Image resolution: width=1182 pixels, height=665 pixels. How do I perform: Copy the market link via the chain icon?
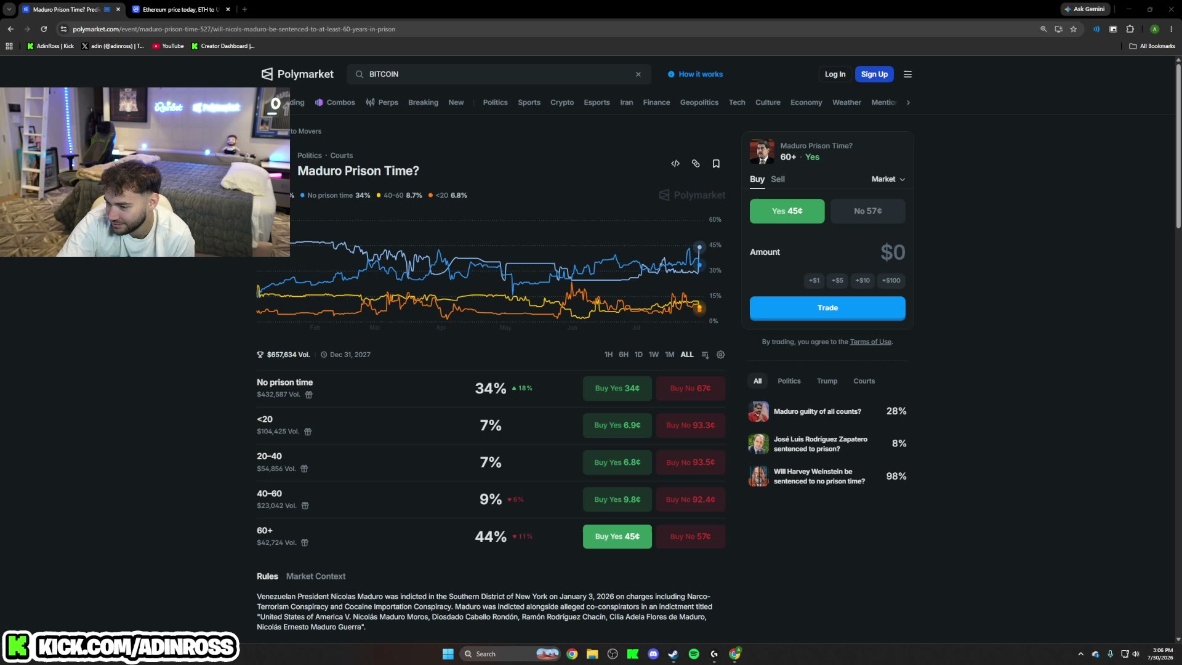(696, 164)
